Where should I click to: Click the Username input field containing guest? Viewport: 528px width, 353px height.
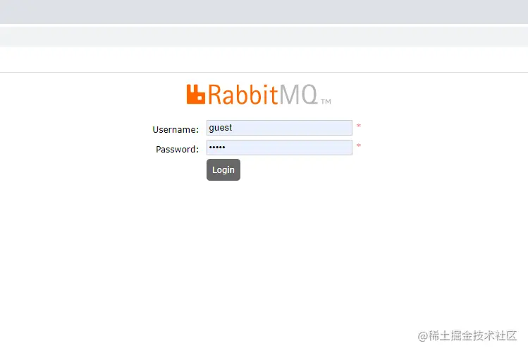[279, 128]
